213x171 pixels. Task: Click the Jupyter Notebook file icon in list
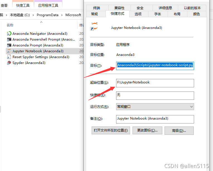(x=9, y=51)
